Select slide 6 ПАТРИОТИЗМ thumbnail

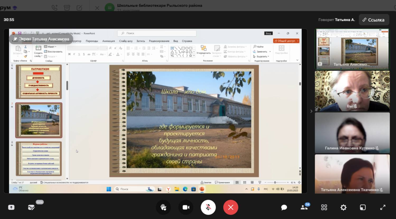coord(39,82)
